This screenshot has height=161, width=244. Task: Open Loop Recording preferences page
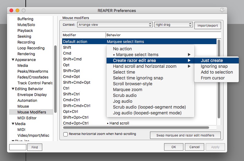(31, 48)
